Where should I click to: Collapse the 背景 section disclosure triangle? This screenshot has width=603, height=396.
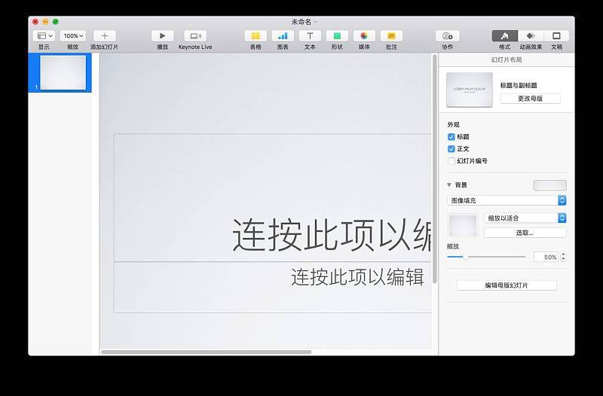pyautogui.click(x=450, y=184)
